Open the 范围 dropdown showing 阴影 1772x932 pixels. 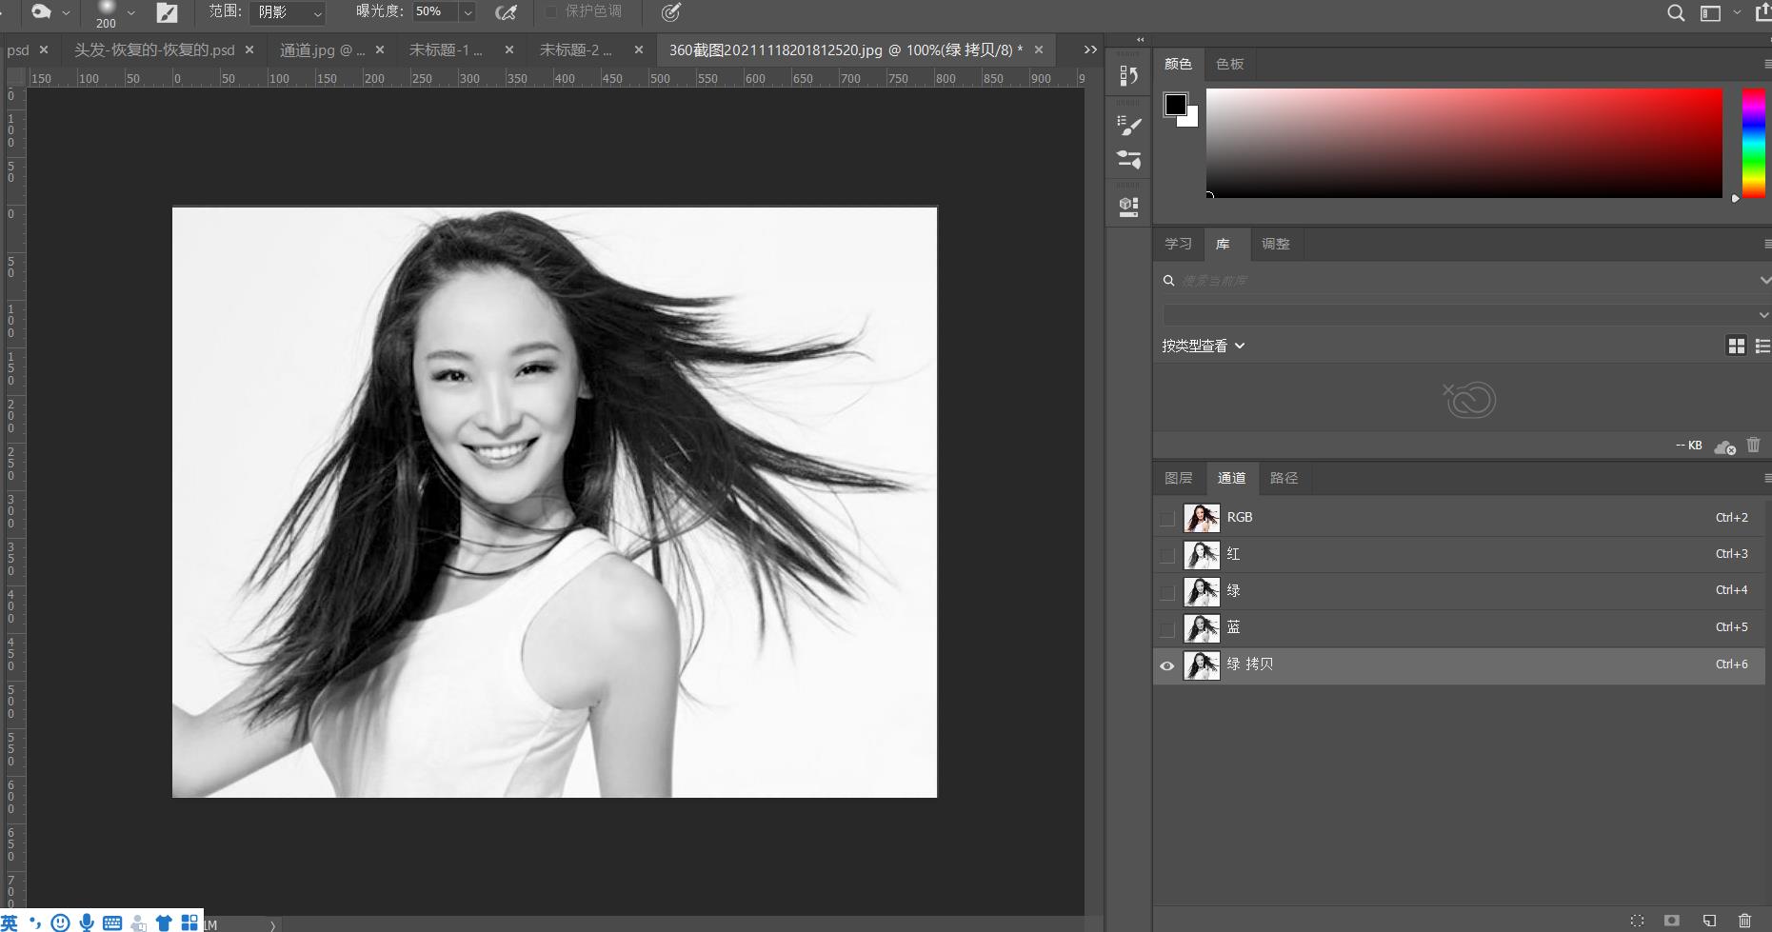(x=288, y=12)
